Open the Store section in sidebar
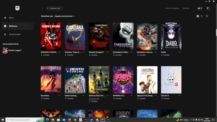The height and width of the screenshot is (122, 217). click(11, 18)
